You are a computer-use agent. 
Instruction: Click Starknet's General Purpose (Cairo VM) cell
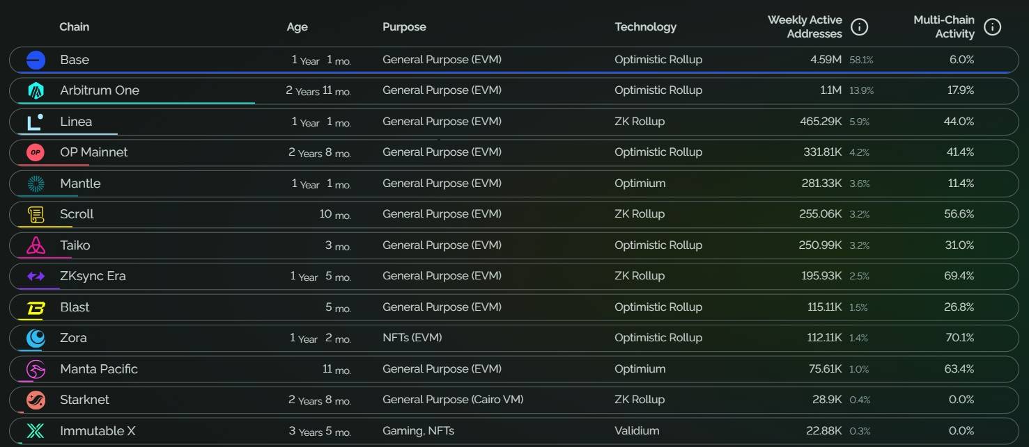click(453, 400)
